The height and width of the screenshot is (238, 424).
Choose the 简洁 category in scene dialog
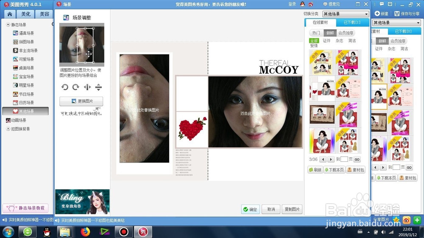(352, 41)
